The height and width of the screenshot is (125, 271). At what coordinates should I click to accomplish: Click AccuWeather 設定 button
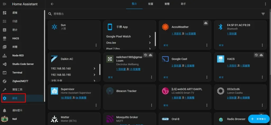pos(166,45)
